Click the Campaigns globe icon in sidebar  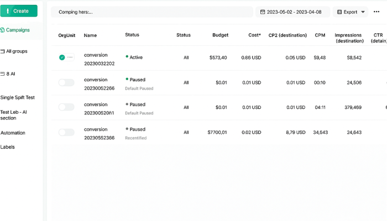(3, 30)
